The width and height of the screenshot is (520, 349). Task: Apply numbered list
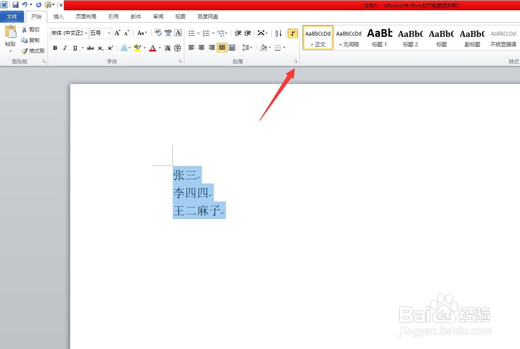[206, 33]
